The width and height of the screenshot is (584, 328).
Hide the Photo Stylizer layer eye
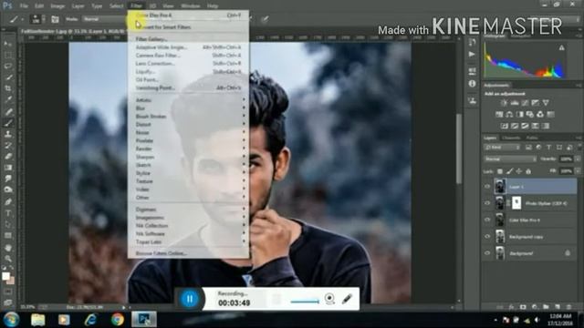487,203
